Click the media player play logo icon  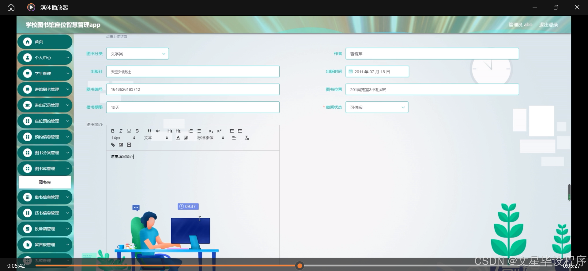pyautogui.click(x=31, y=7)
